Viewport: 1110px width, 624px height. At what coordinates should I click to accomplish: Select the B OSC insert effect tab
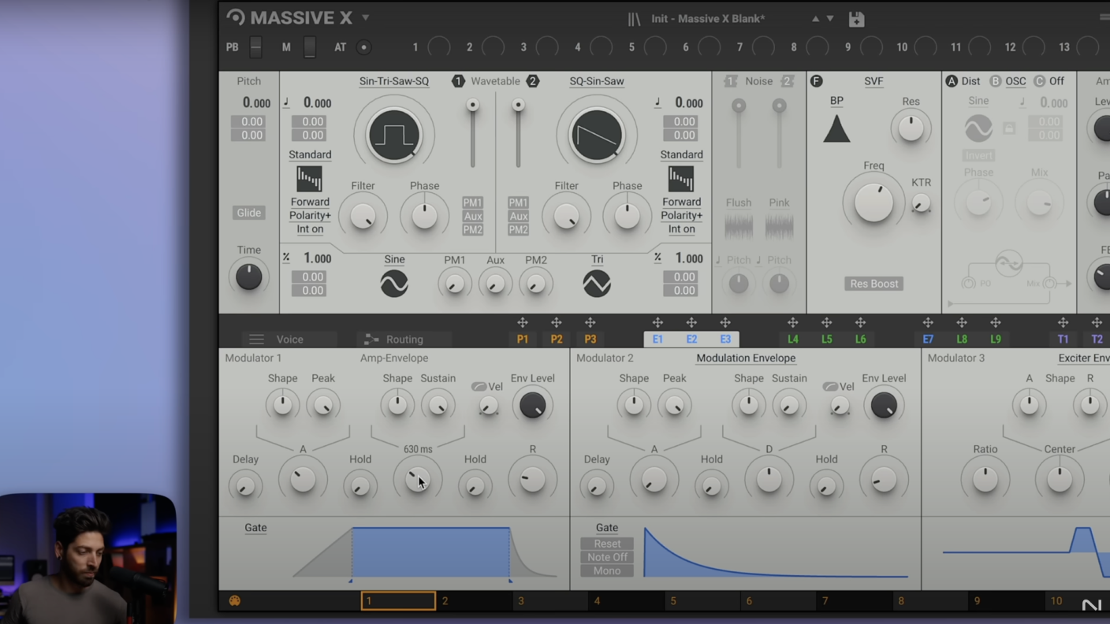tap(1008, 81)
